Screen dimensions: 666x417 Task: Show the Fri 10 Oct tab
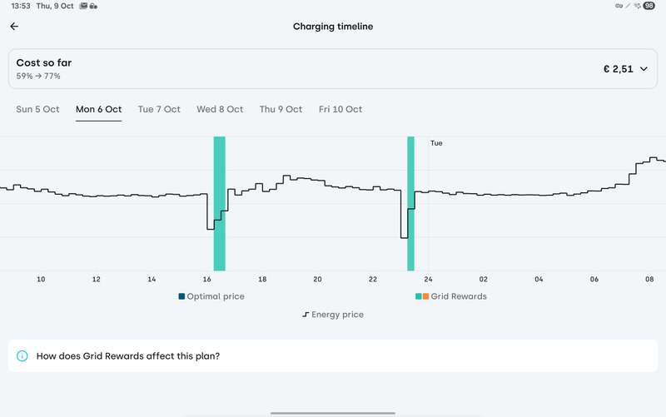(340, 109)
